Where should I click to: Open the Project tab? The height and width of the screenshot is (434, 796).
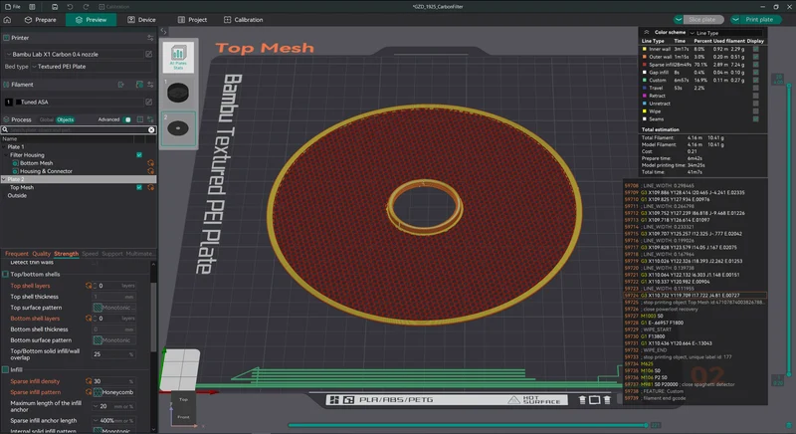(x=192, y=20)
